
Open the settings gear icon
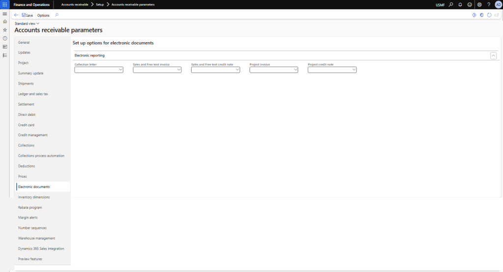[479, 4]
